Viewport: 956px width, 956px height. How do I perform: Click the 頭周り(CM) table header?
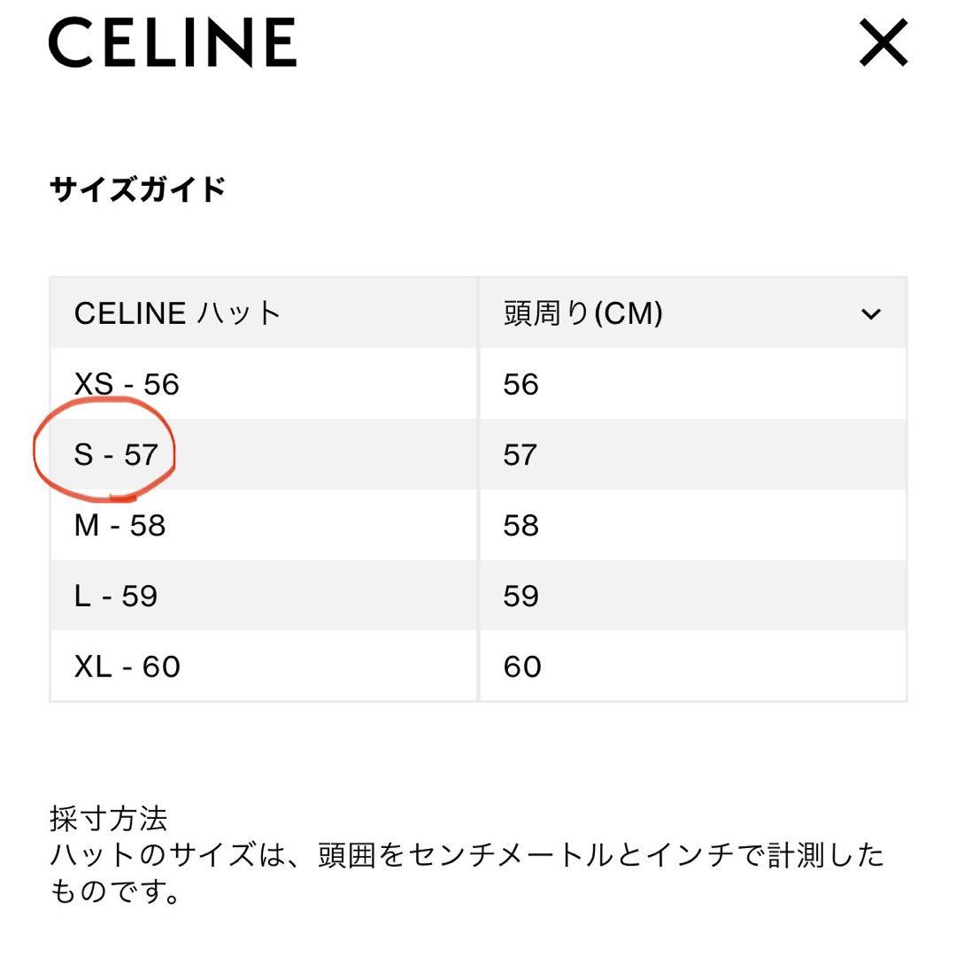tap(582, 313)
